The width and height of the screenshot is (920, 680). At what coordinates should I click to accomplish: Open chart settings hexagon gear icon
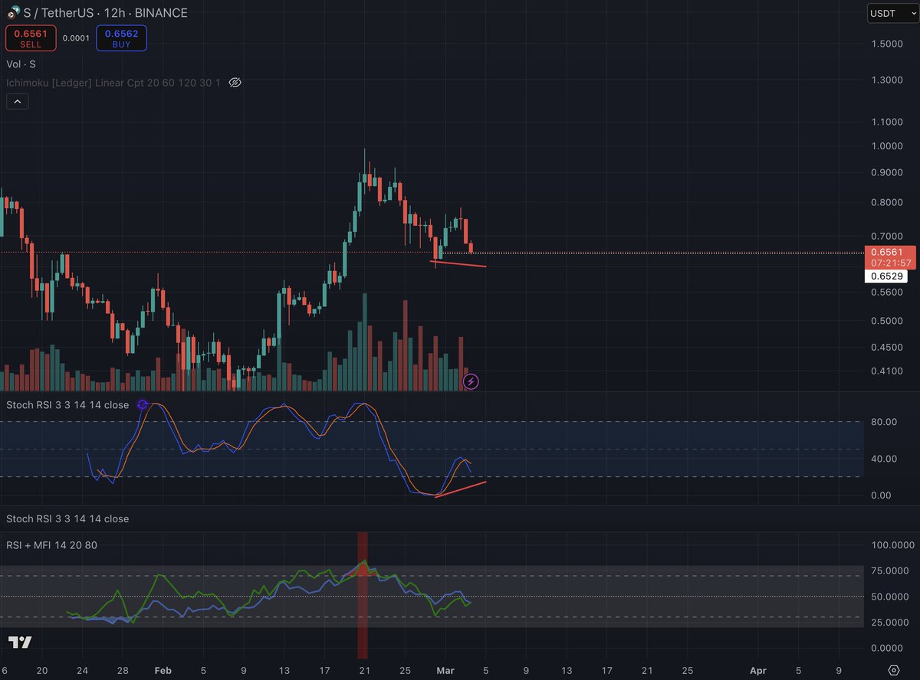[x=894, y=669]
